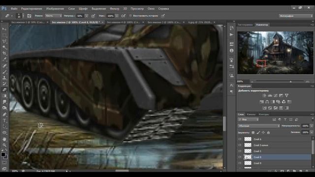The height and width of the screenshot is (177, 315).
Task: Open the layer opacity slider arrow
Action: click(312, 126)
